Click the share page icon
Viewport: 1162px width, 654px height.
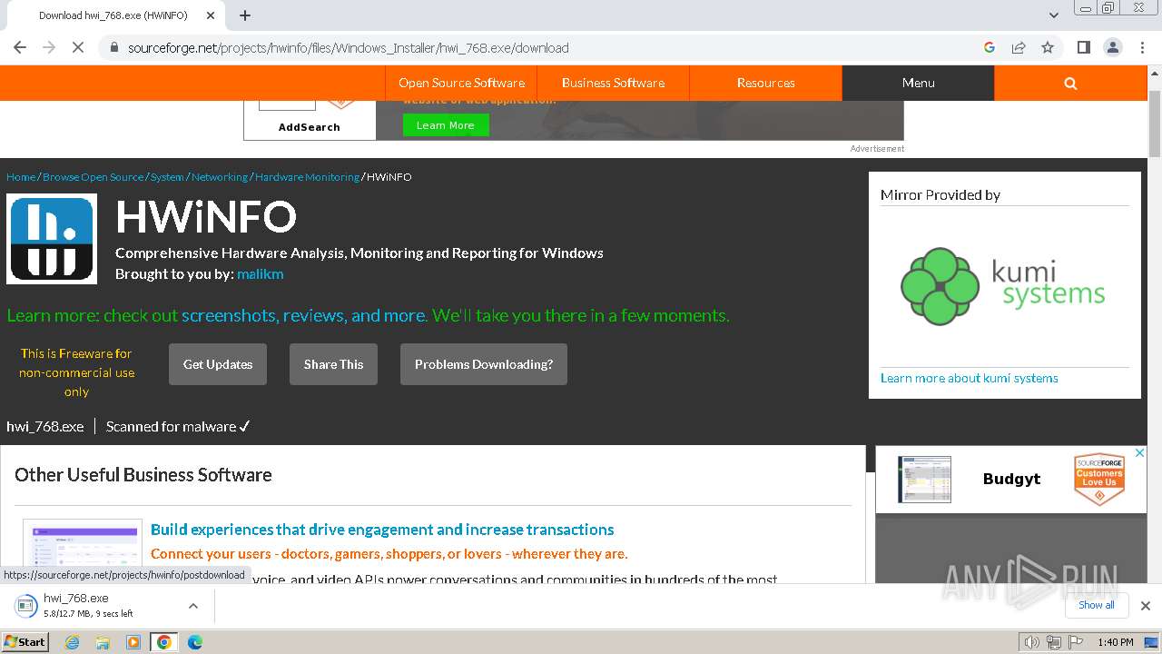tap(1019, 47)
